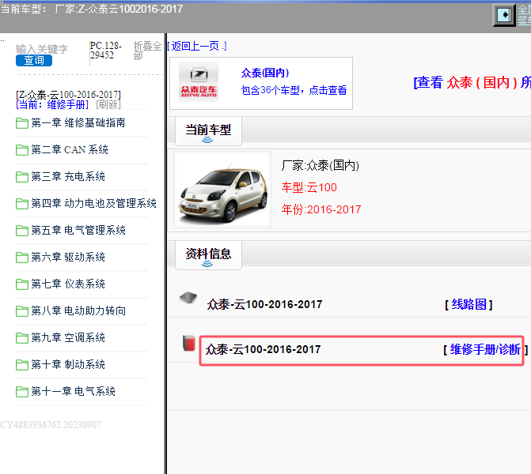Open the 查看 众泰(国内) all models link
The height and width of the screenshot is (474, 531).
click(x=472, y=82)
